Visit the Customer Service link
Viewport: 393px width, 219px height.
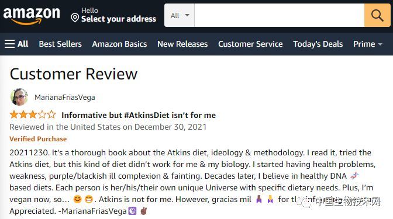pyautogui.click(x=250, y=44)
